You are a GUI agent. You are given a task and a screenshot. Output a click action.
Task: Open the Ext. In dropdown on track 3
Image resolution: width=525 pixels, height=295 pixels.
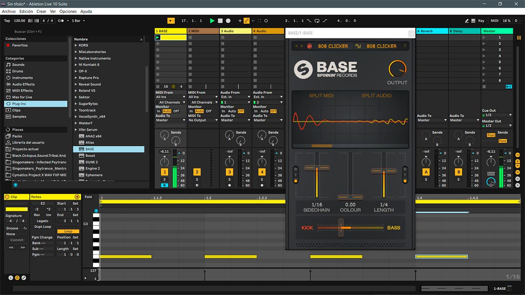coord(235,97)
